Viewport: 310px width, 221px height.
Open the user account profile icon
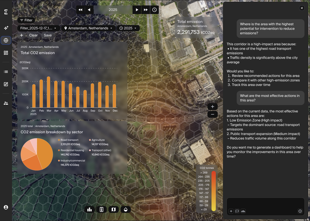(6, 207)
